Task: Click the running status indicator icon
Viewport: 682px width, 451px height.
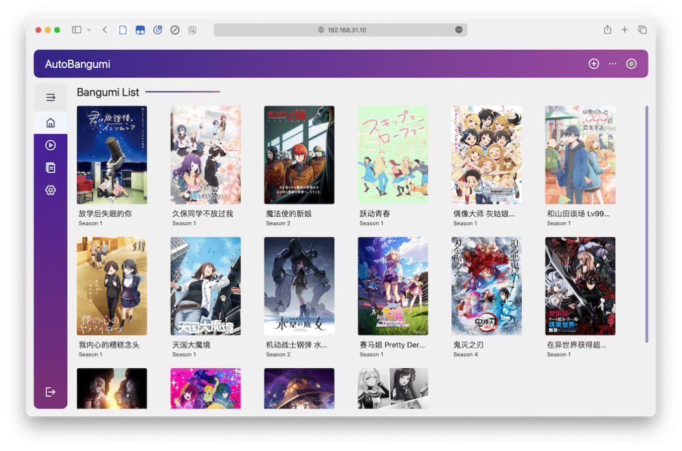Action: click(631, 64)
